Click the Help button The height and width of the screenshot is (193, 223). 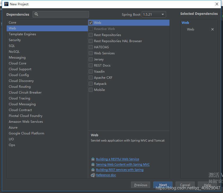(207, 185)
